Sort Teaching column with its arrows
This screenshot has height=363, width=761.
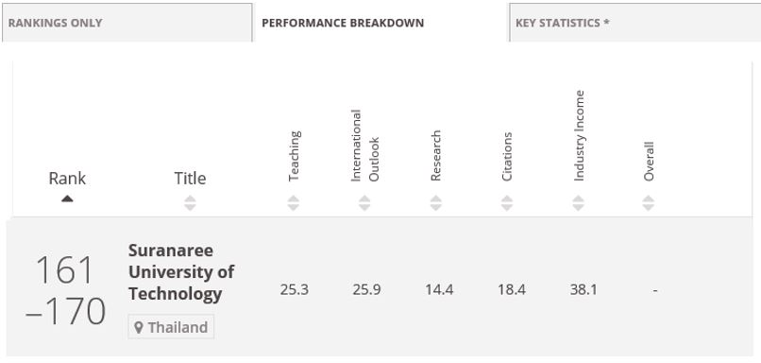293,202
